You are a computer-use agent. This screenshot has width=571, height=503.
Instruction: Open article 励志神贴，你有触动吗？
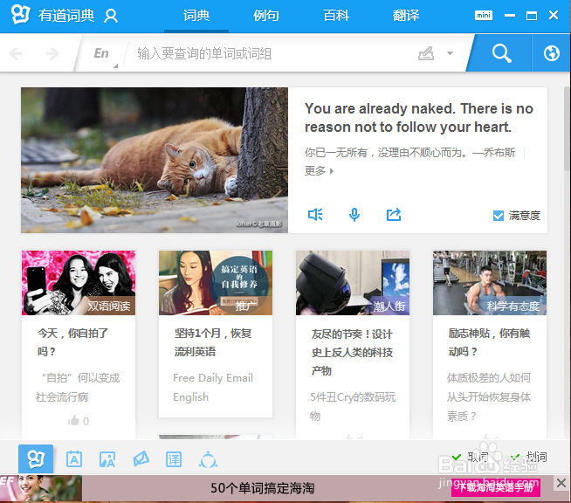click(x=489, y=342)
